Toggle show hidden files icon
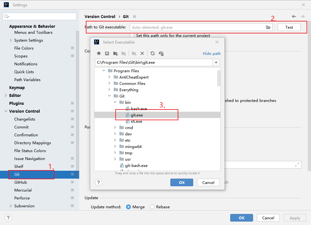 pyautogui.click(x=161, y=53)
